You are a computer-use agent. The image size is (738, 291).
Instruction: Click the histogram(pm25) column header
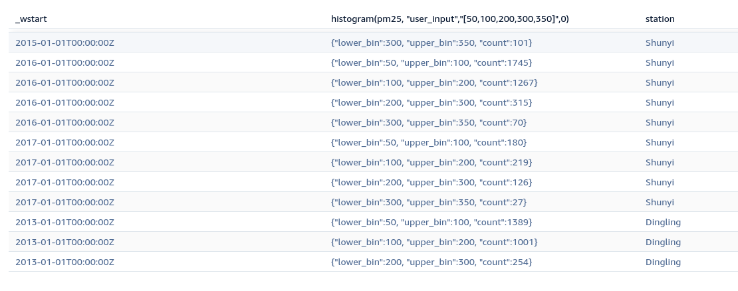click(449, 19)
